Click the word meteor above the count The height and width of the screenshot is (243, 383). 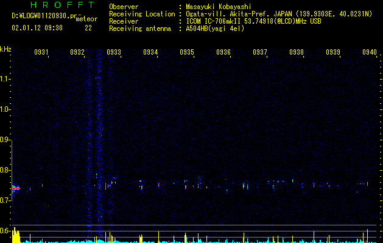[86, 19]
